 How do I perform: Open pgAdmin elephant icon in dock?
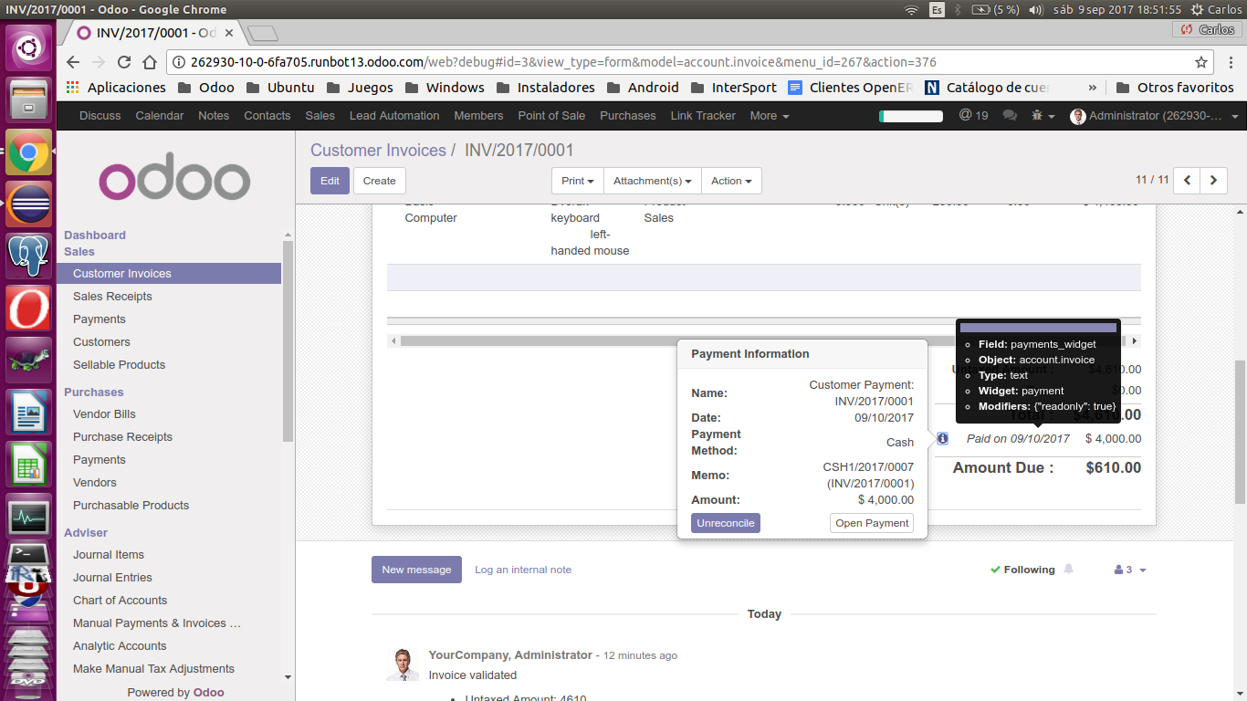[x=28, y=256]
